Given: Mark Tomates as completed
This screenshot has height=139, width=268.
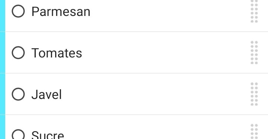Looking at the screenshot, I should pyautogui.click(x=18, y=53).
